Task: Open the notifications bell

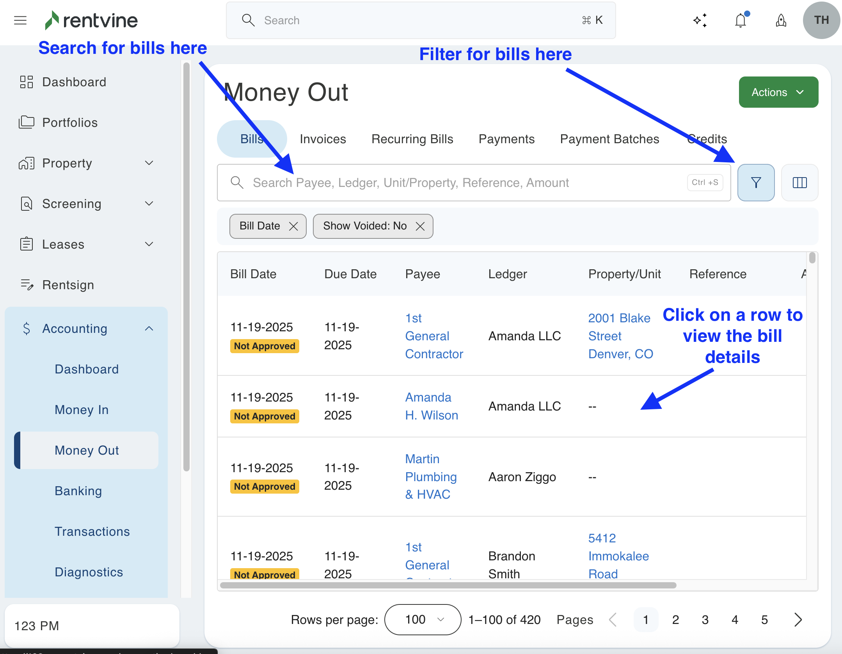Action: coord(741,20)
